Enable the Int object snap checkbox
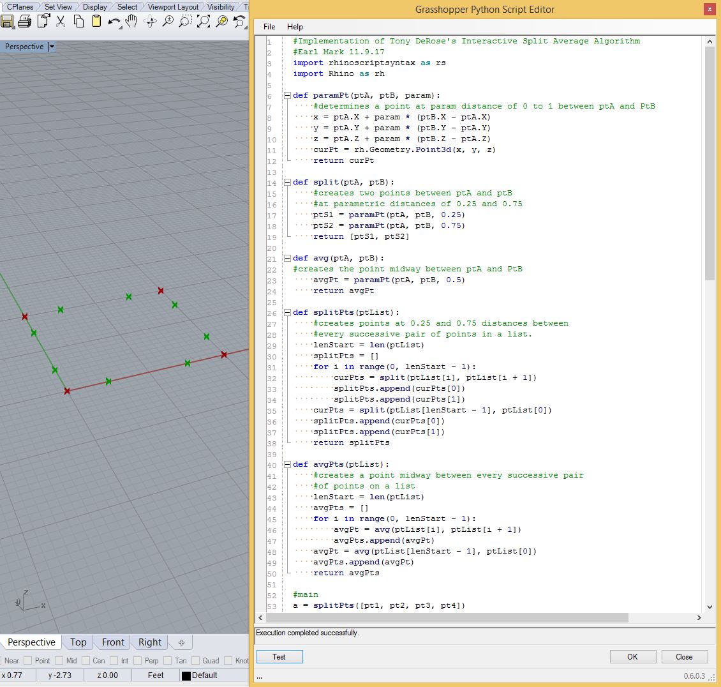This screenshot has width=721, height=687. [x=114, y=660]
